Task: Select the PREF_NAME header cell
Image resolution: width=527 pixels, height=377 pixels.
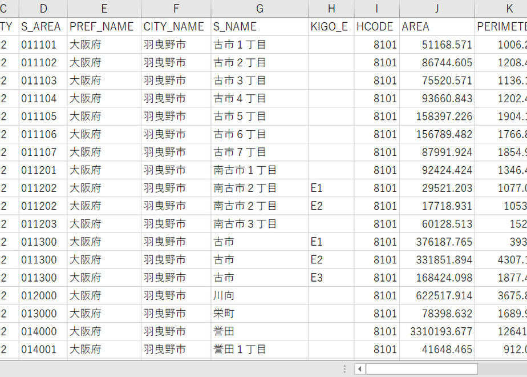Action: click(104, 27)
